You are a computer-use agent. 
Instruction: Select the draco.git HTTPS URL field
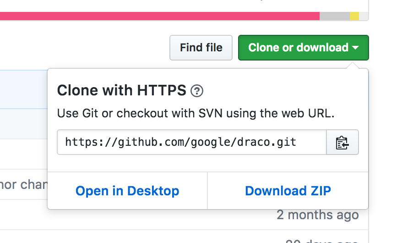click(191, 143)
